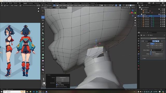Click the Windows Start button
166x93 pixels.
(2, 92)
